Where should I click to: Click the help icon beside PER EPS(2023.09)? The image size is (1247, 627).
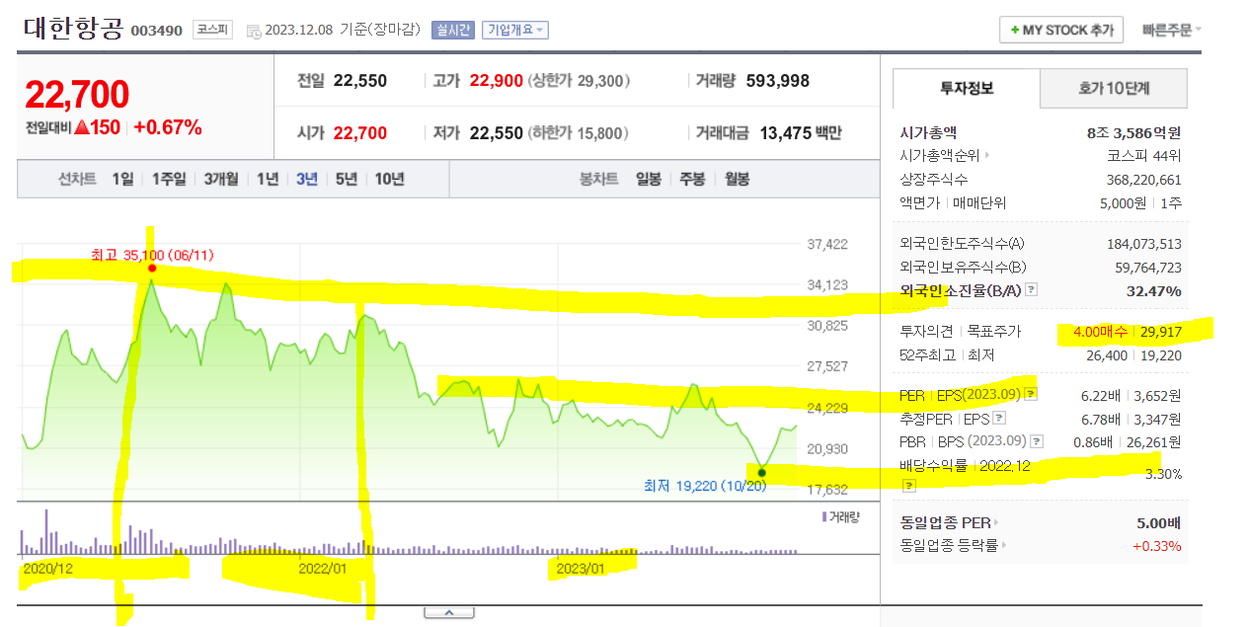coord(1031,395)
